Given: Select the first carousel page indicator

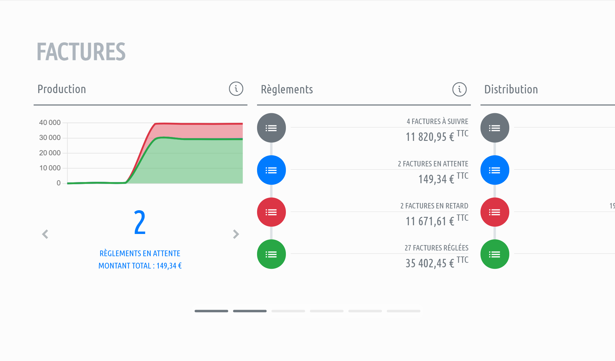Looking at the screenshot, I should [x=211, y=311].
